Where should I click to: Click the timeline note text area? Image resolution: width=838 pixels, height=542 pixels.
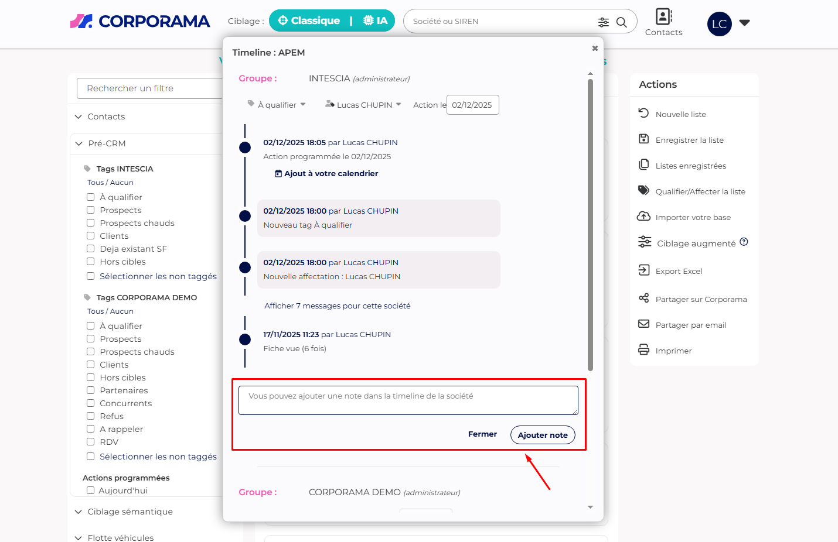tap(408, 400)
